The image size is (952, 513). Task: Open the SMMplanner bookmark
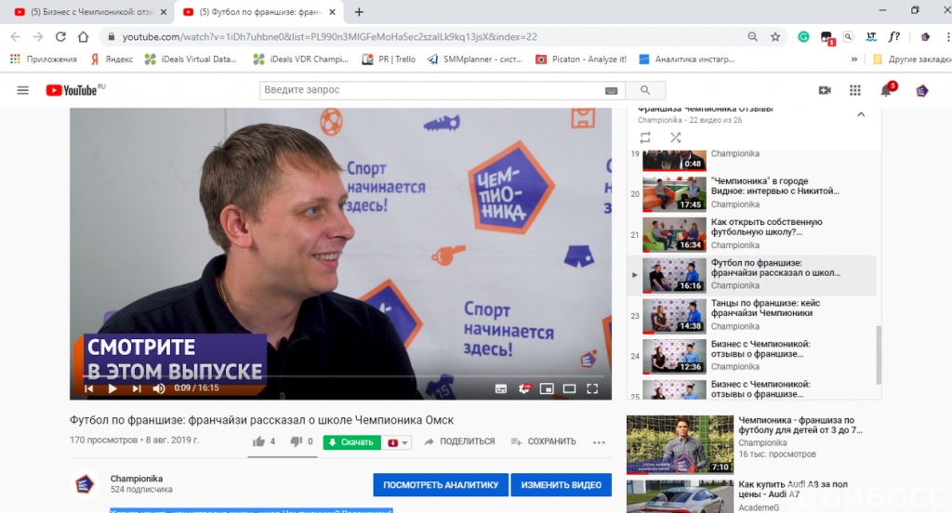(475, 59)
